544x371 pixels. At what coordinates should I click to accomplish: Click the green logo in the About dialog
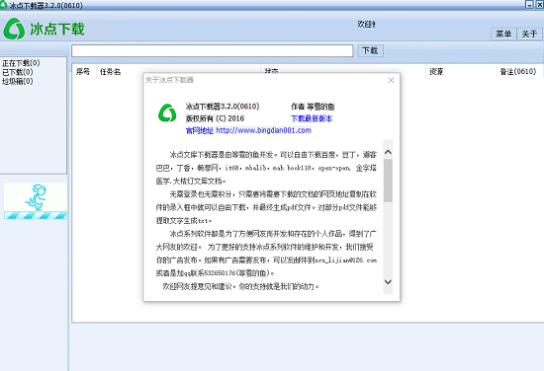pyautogui.click(x=167, y=112)
